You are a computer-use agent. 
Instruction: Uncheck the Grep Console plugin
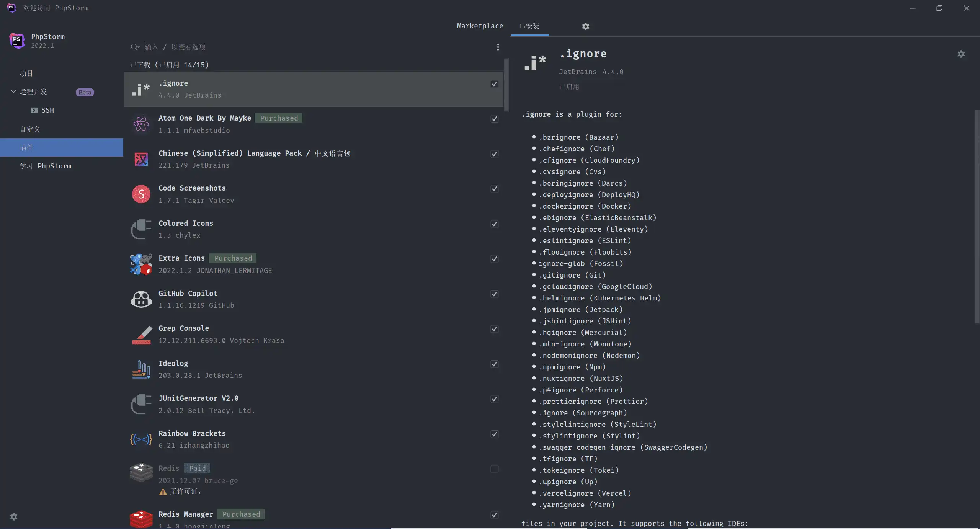(495, 329)
